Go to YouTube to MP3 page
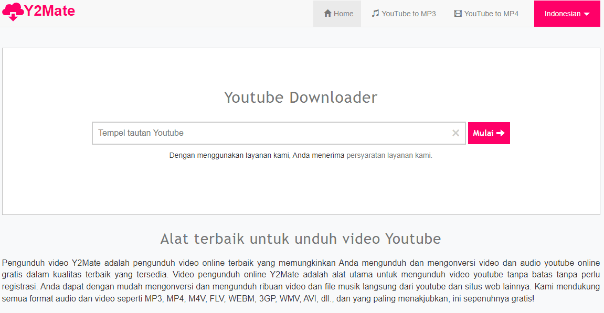Image resolution: width=604 pixels, height=313 pixels. point(404,14)
